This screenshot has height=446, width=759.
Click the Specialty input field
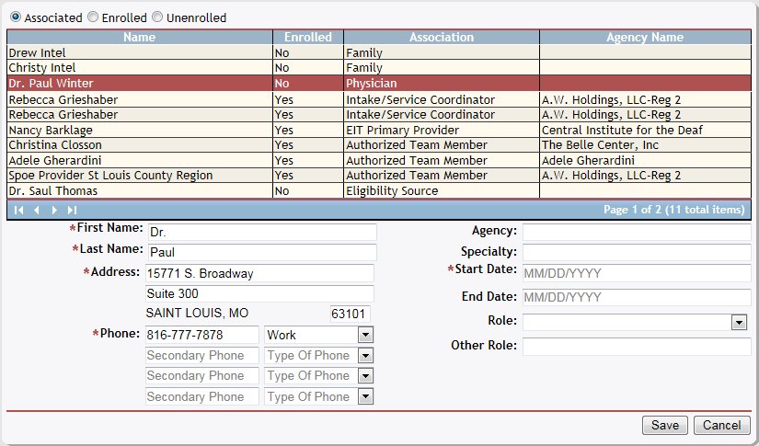pyautogui.click(x=637, y=252)
